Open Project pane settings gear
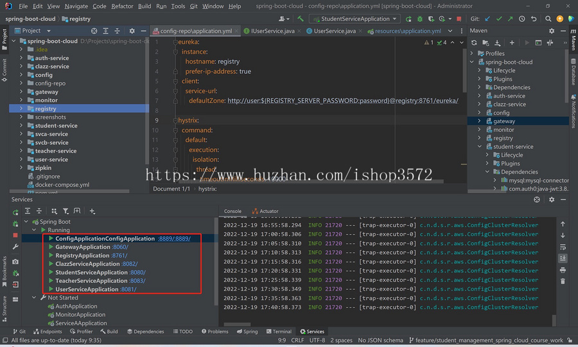The height and width of the screenshot is (347, 578). point(132,31)
